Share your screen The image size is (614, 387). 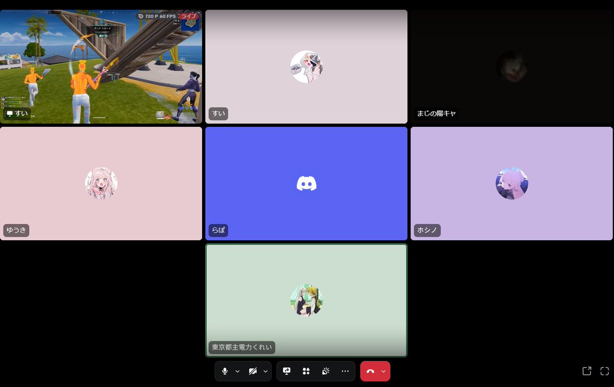click(x=287, y=371)
